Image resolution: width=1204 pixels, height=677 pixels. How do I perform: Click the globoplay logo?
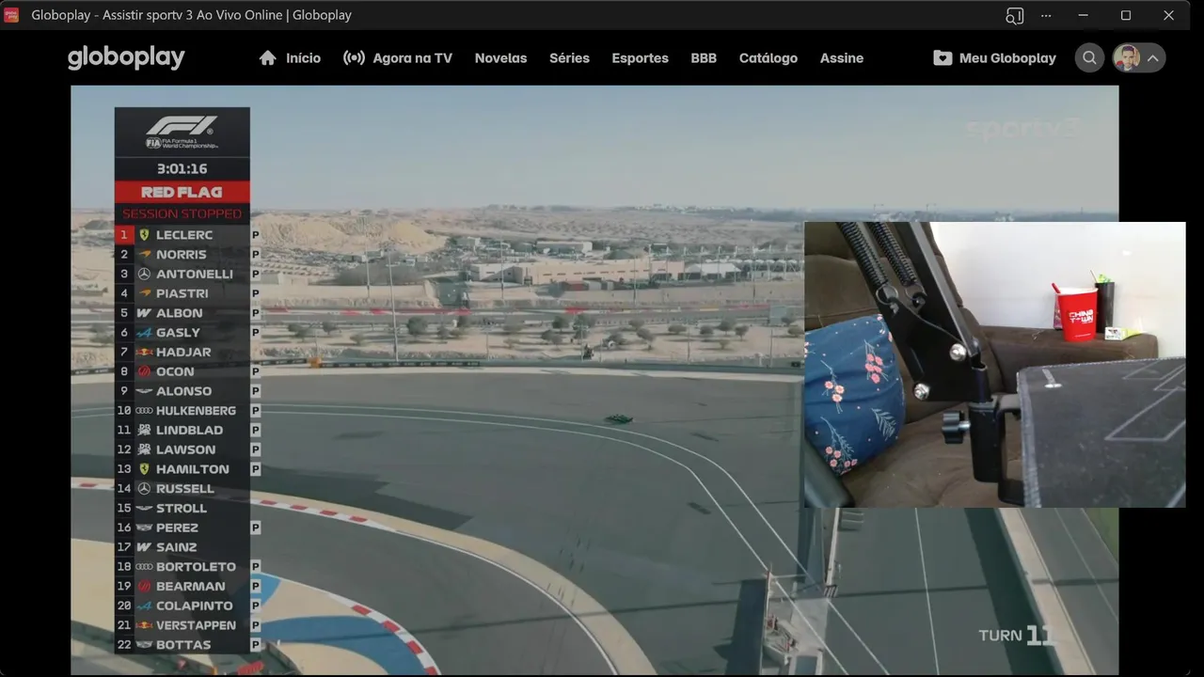(126, 57)
